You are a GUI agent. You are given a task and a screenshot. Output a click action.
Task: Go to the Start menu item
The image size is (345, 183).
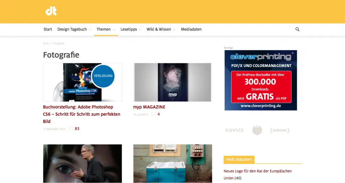[x=48, y=29]
